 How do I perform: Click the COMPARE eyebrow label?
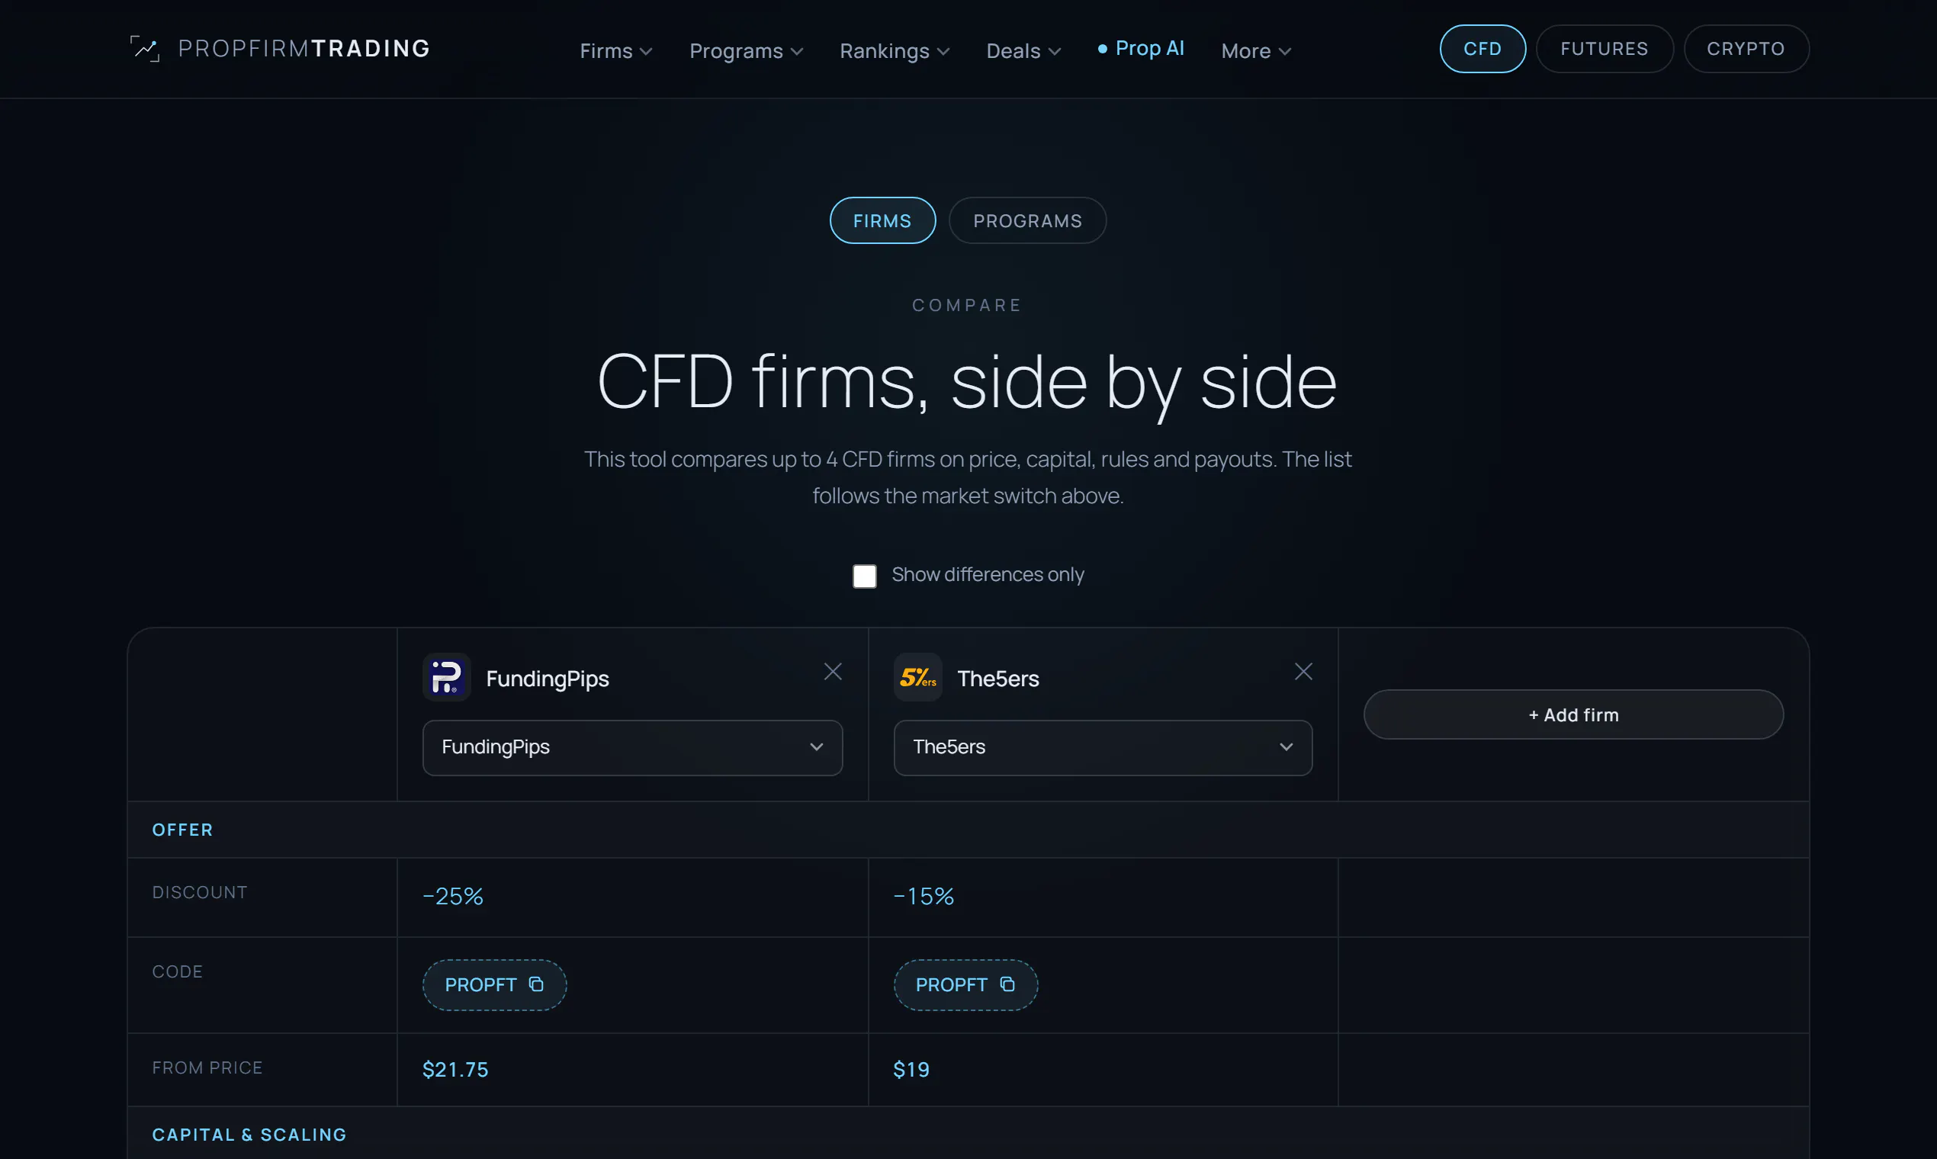coord(968,304)
